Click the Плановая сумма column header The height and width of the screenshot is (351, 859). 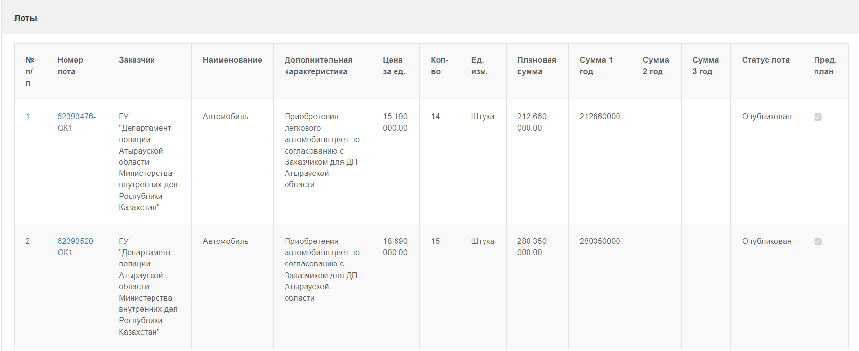point(536,66)
